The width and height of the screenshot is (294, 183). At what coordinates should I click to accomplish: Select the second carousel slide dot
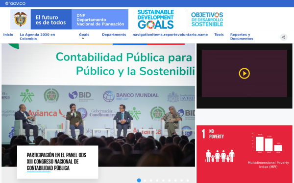click(145, 181)
